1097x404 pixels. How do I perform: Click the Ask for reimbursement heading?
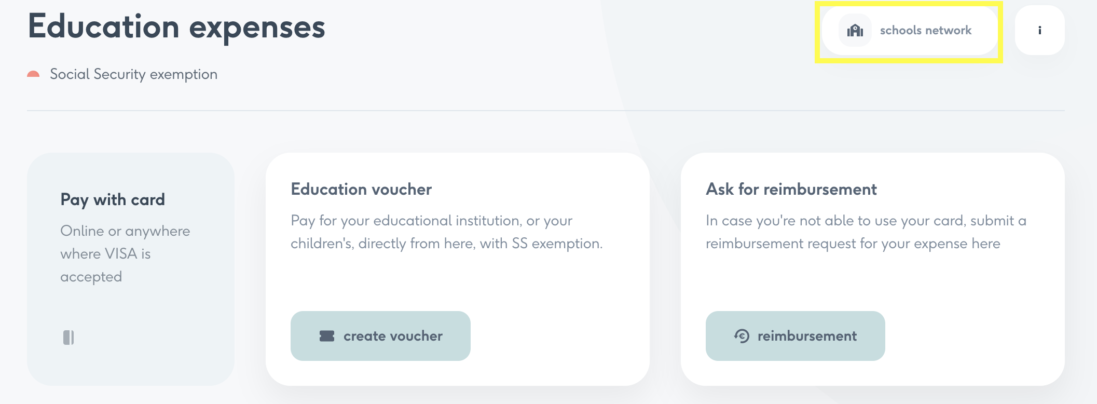tap(791, 189)
